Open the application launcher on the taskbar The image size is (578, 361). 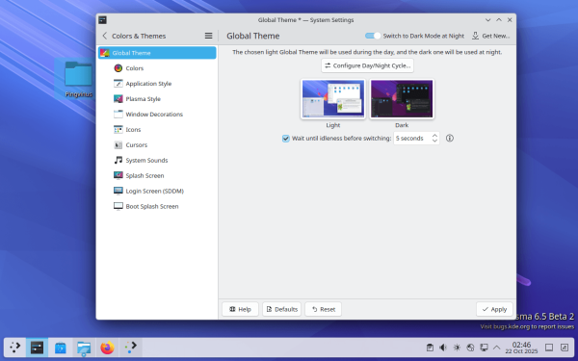pyautogui.click(x=15, y=348)
